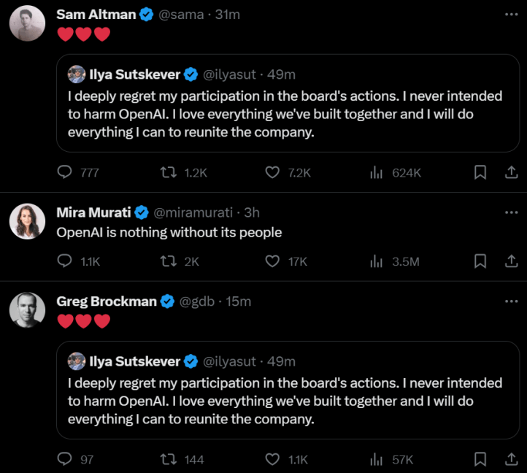
Task: Open Sam Altman's profile name link
Action: pos(96,15)
